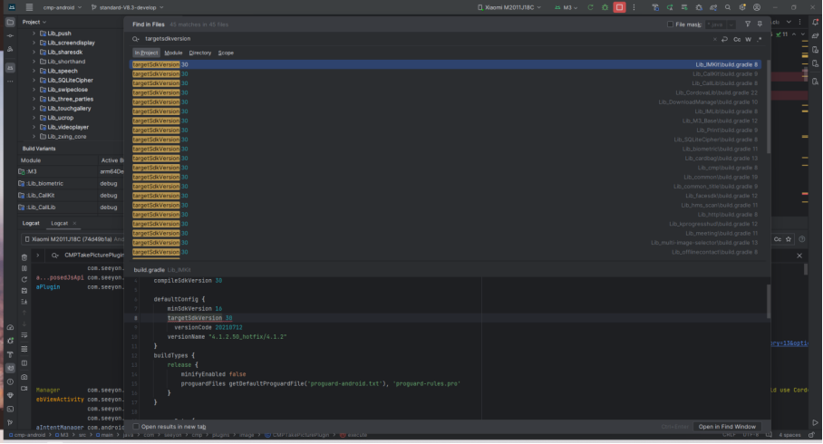Stop the running app with the red button

(619, 7)
